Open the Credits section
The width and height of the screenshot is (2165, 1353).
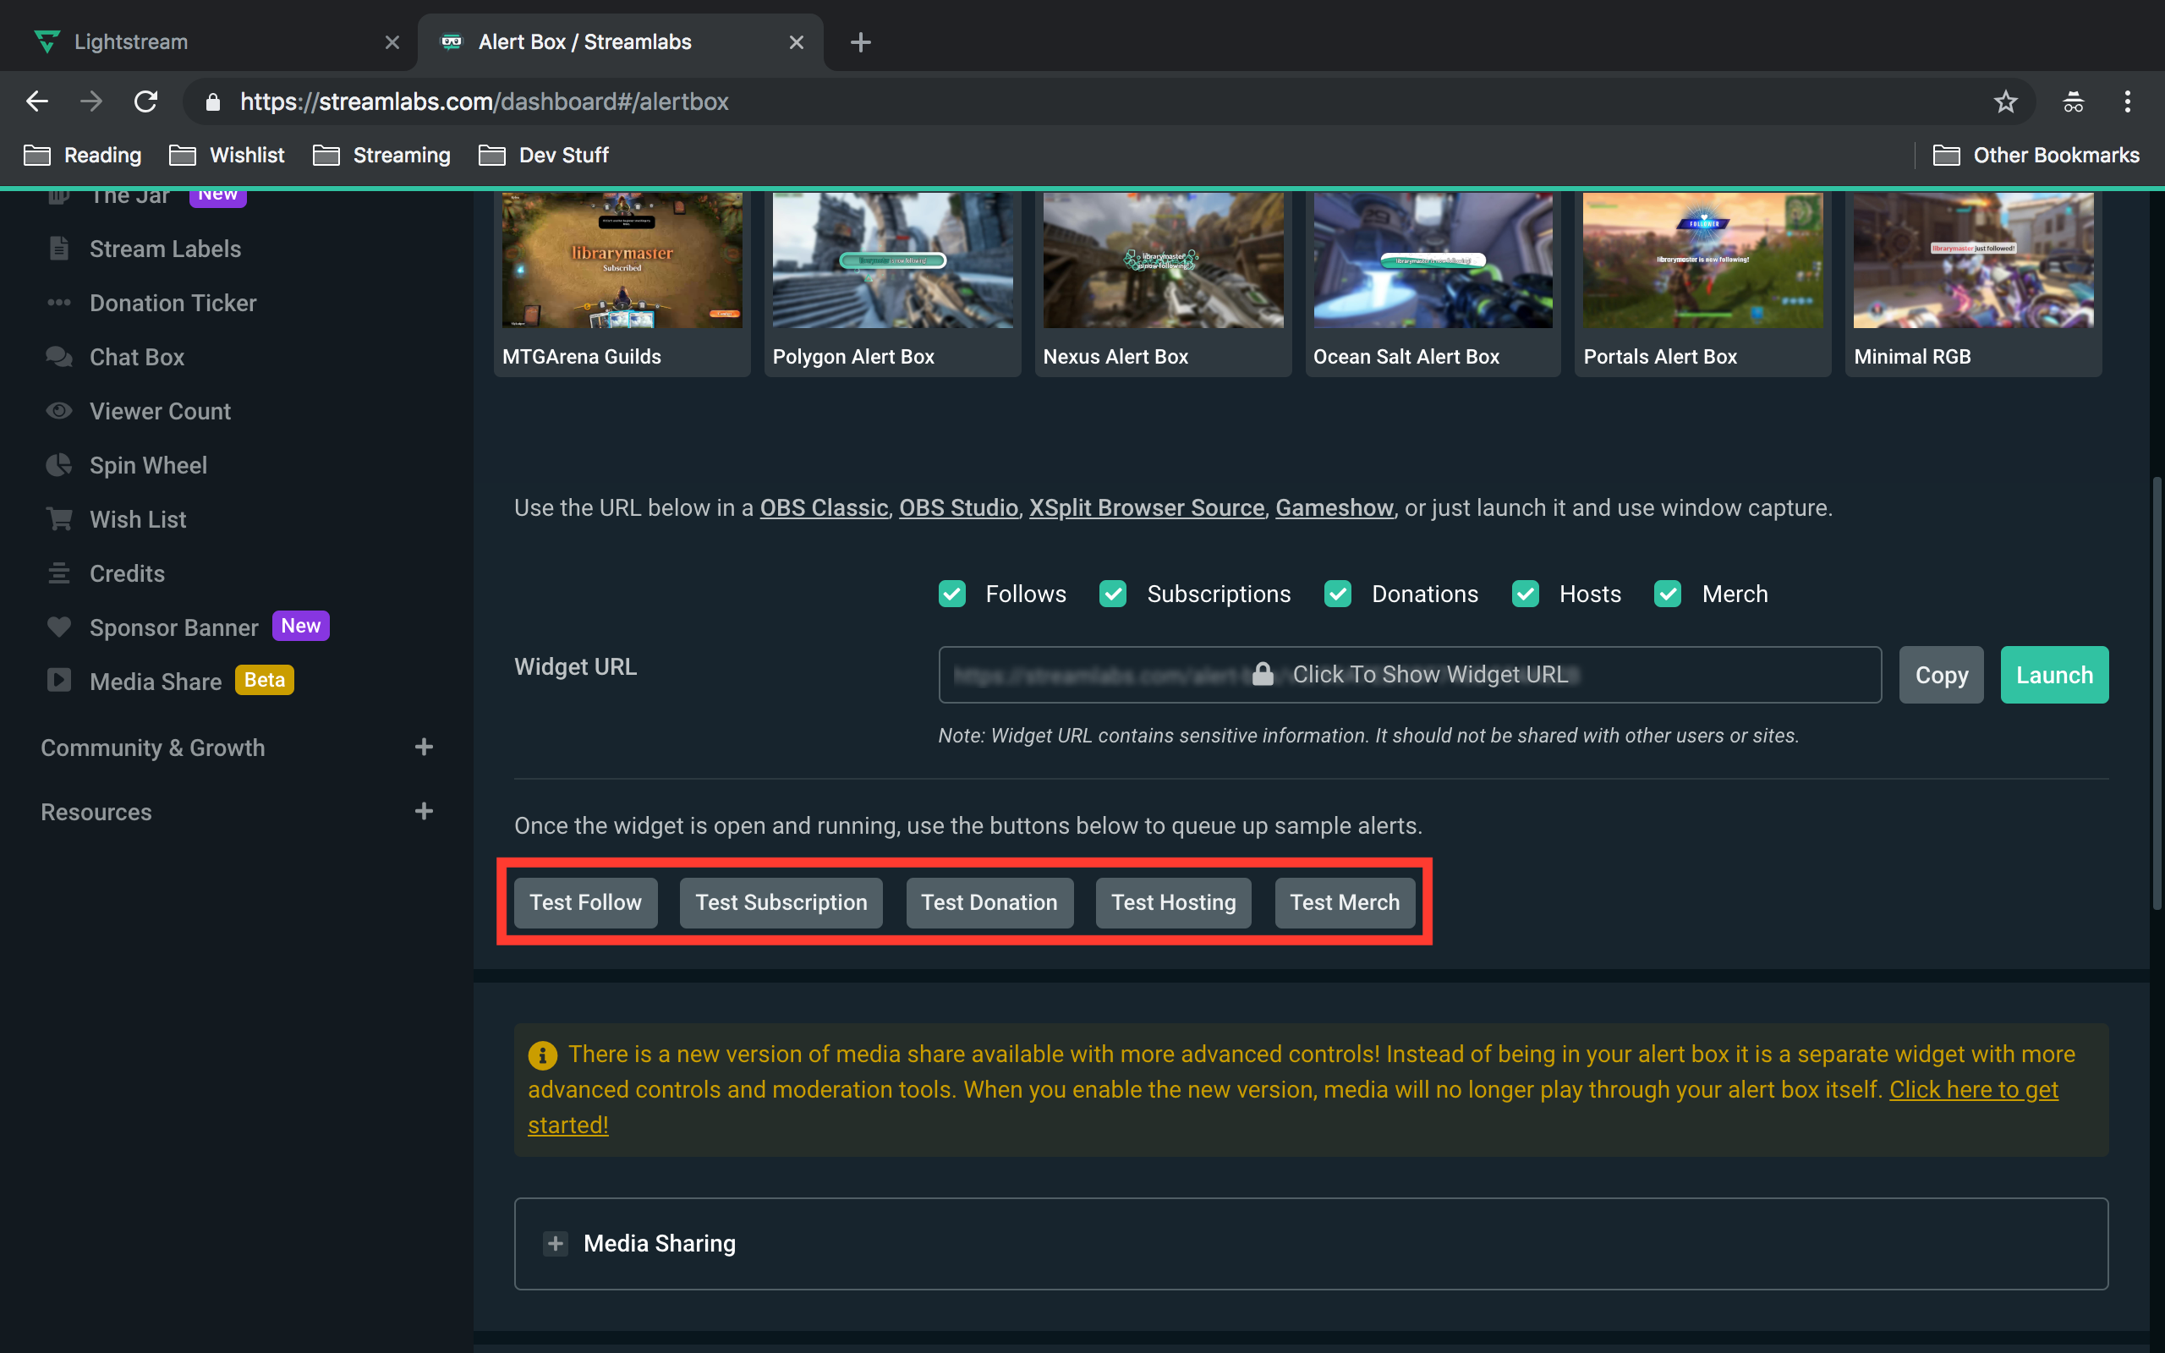pyautogui.click(x=126, y=572)
